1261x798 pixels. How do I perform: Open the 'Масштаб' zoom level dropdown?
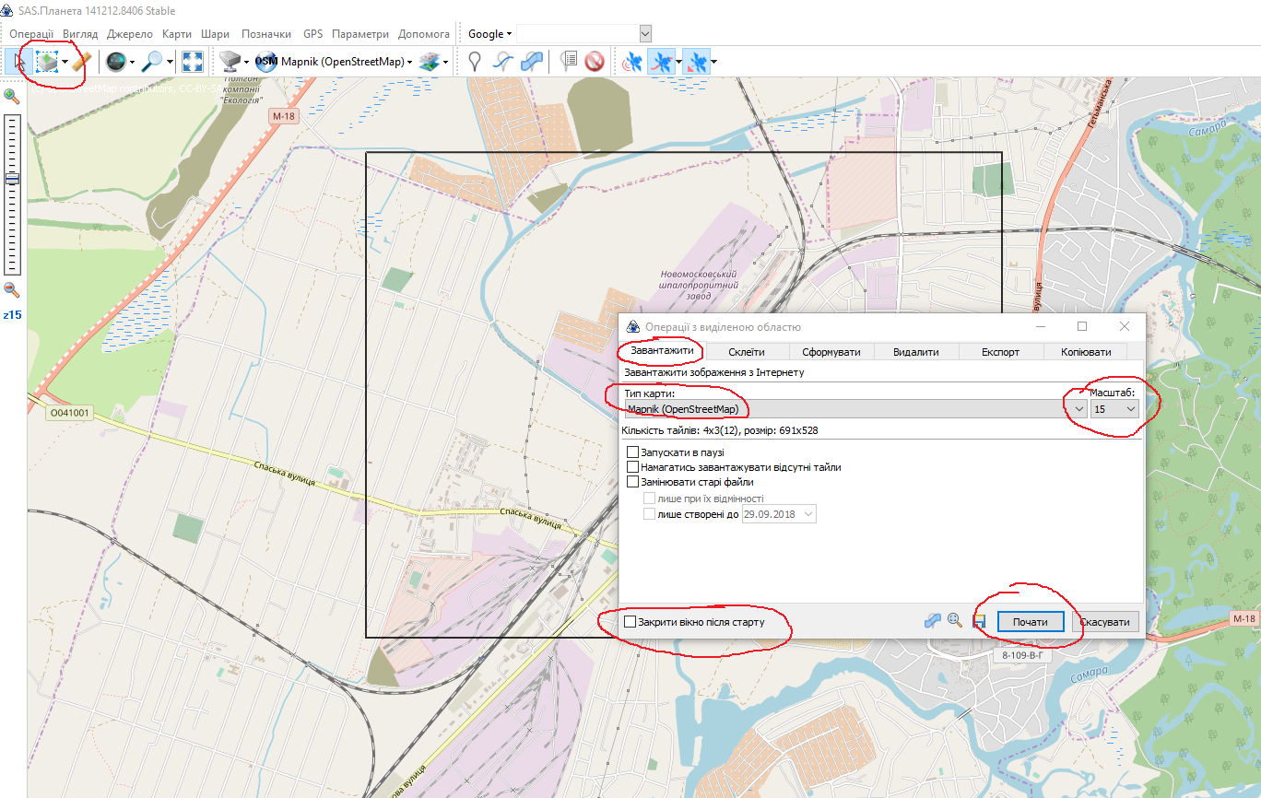tap(1130, 409)
